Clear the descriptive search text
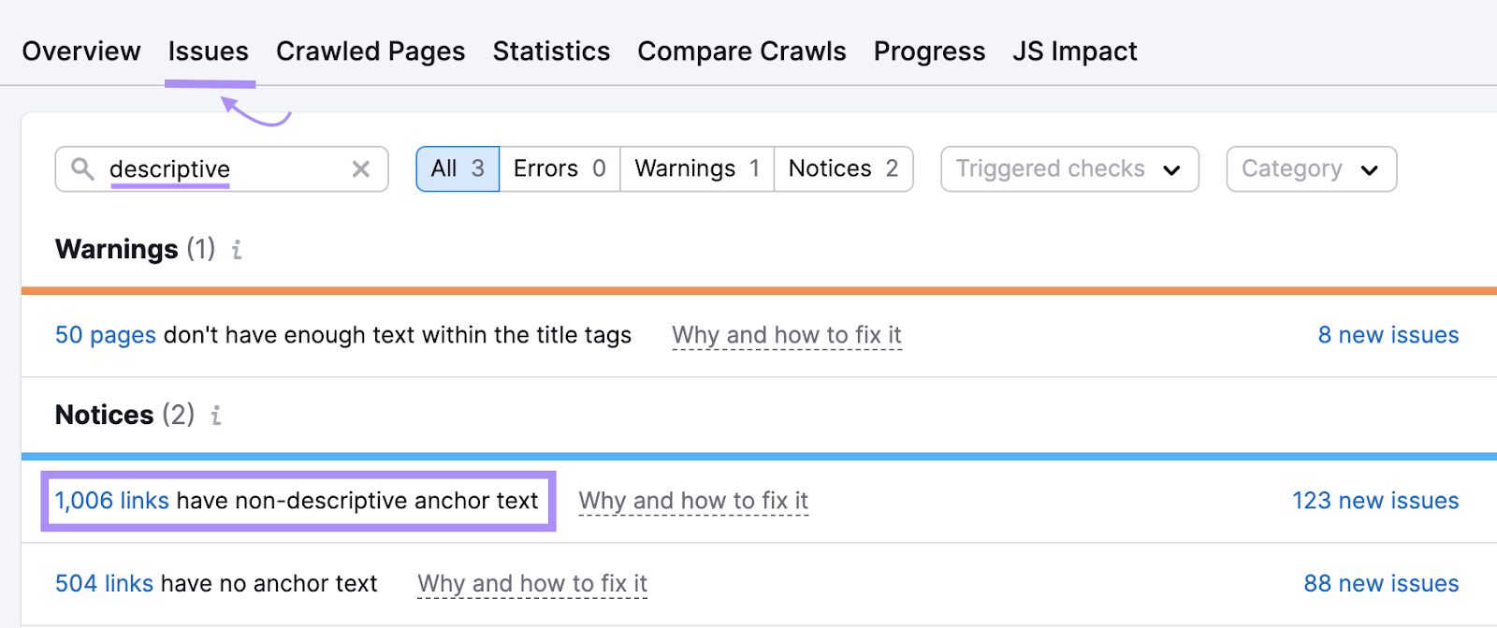1497x628 pixels. [360, 169]
